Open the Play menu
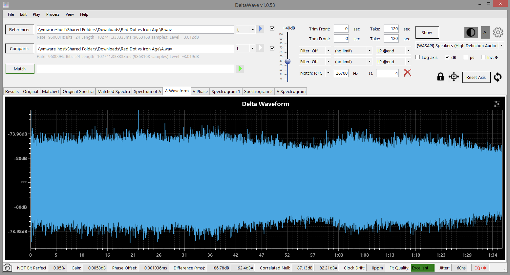This screenshot has width=510, height=275. point(36,14)
